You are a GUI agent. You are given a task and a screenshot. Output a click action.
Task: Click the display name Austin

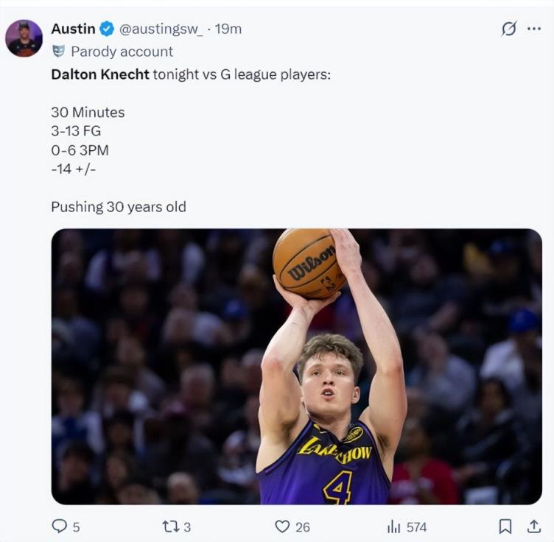tap(73, 29)
